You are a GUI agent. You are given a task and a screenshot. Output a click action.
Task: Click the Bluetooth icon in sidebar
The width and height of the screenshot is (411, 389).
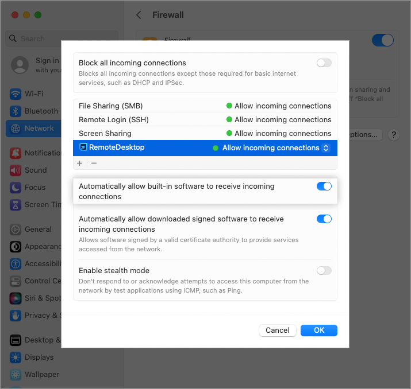pyautogui.click(x=16, y=111)
